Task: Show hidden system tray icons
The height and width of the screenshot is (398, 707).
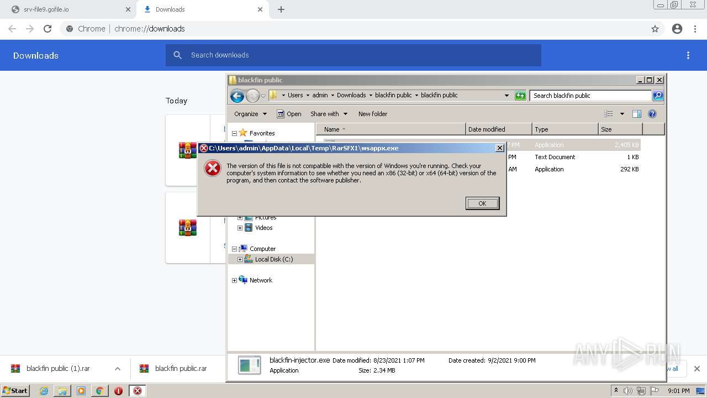Action: pos(616,391)
